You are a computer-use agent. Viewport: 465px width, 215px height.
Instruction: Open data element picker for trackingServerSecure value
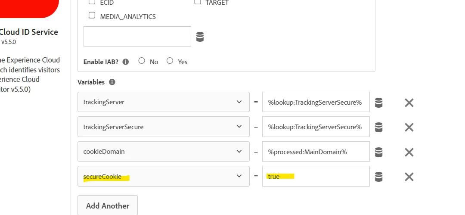[x=379, y=127]
